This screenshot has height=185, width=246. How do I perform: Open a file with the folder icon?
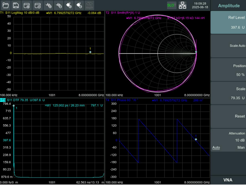tap(6, 5)
